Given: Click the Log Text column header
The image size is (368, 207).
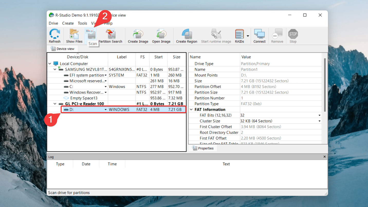Looking at the screenshot, I should coord(226,164).
